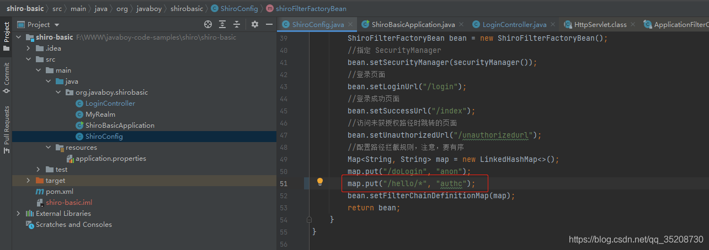Close the HttpServlet.class tab
This screenshot has height=250, width=709.
633,25
